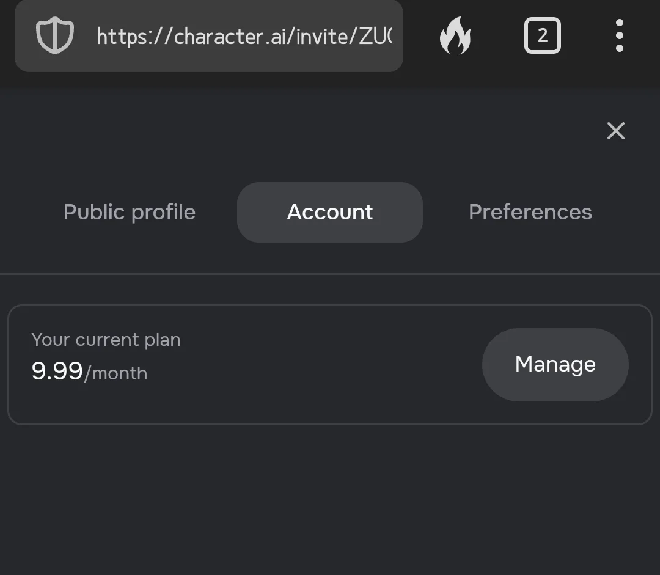Click the '/month' billing period text
Image resolution: width=660 pixels, height=575 pixels.
(116, 373)
